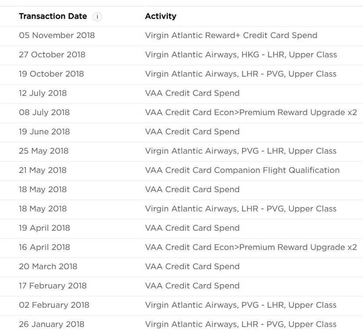Screen dimensions: 363x334
Task: Open the 05 November 2018 Reward+ Credit Card Spend row
Action: point(181,35)
